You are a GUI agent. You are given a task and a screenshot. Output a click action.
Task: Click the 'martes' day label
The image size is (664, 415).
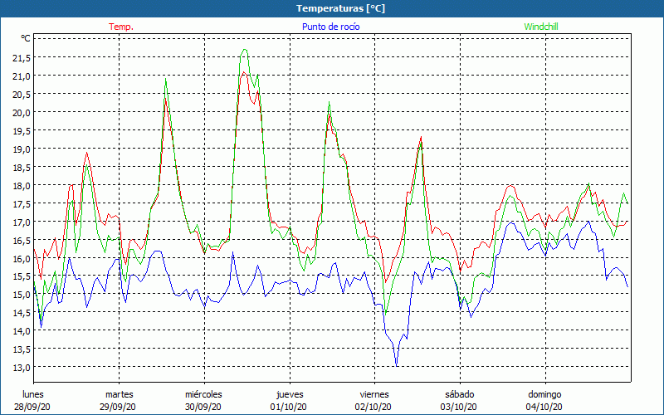119,394
